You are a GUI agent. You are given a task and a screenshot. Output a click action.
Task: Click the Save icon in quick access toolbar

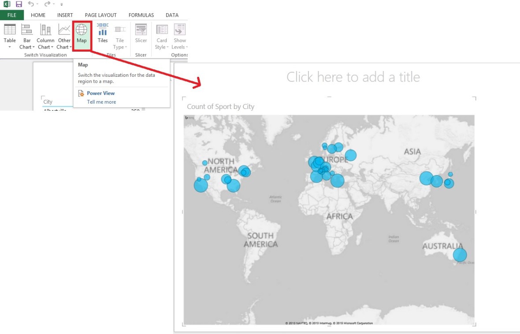tap(19, 4)
